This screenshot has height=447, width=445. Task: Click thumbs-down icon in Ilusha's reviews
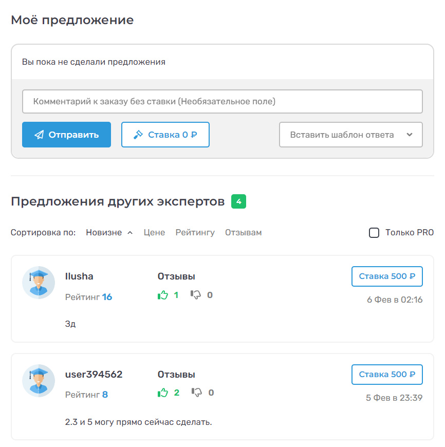click(x=196, y=295)
